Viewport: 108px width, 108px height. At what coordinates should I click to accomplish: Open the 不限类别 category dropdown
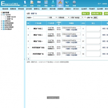point(64,18)
